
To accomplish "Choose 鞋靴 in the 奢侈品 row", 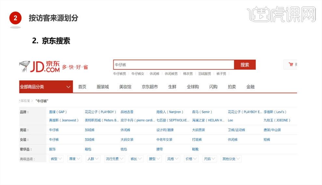I will coord(195,149).
